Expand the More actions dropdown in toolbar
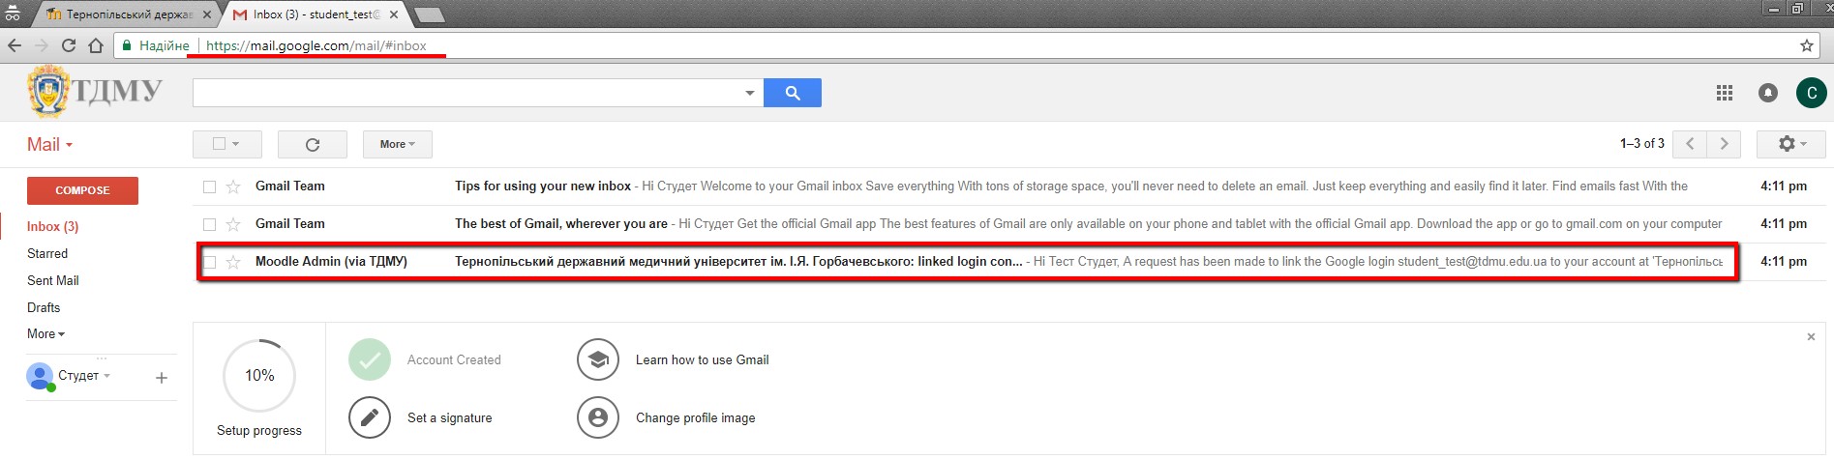The height and width of the screenshot is (459, 1834). [397, 144]
